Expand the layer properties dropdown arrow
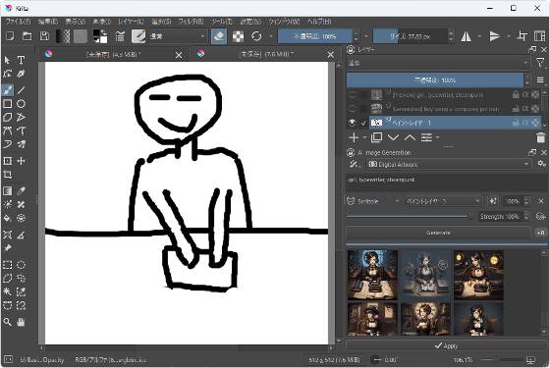The width and height of the screenshot is (550, 368). click(x=438, y=137)
